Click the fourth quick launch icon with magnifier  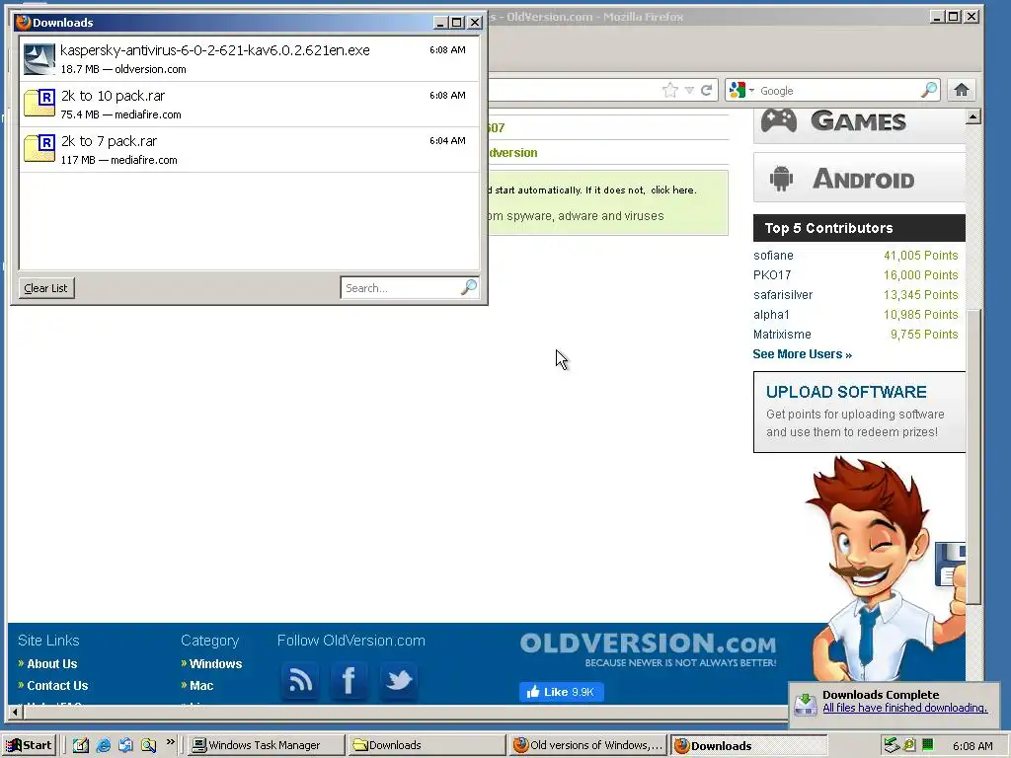click(148, 745)
